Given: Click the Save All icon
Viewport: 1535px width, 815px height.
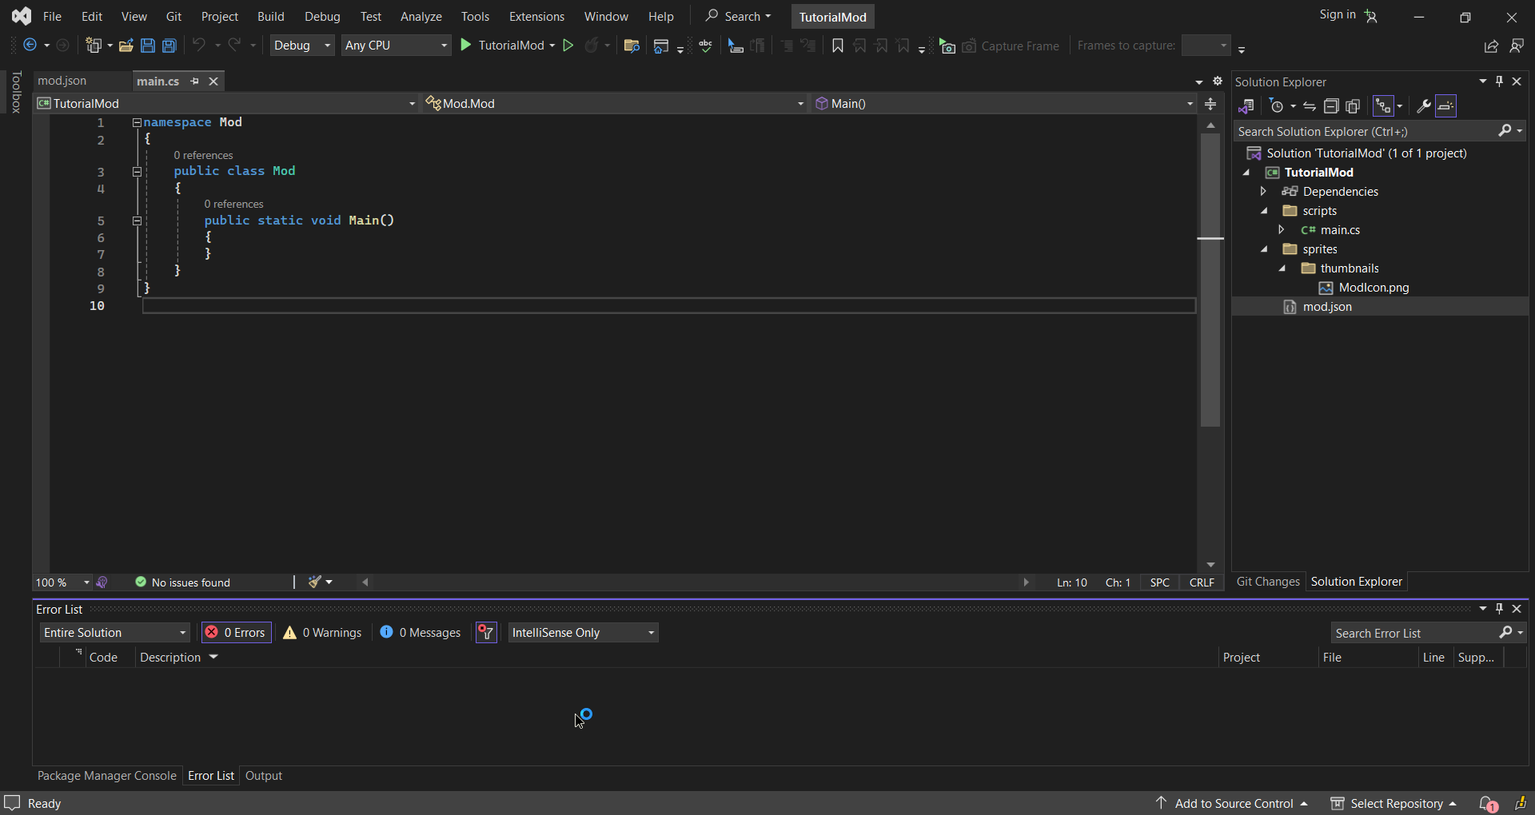Looking at the screenshot, I should [x=169, y=46].
